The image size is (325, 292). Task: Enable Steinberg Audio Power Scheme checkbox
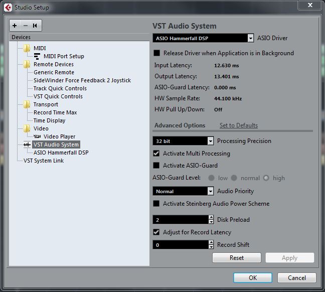pos(156,203)
